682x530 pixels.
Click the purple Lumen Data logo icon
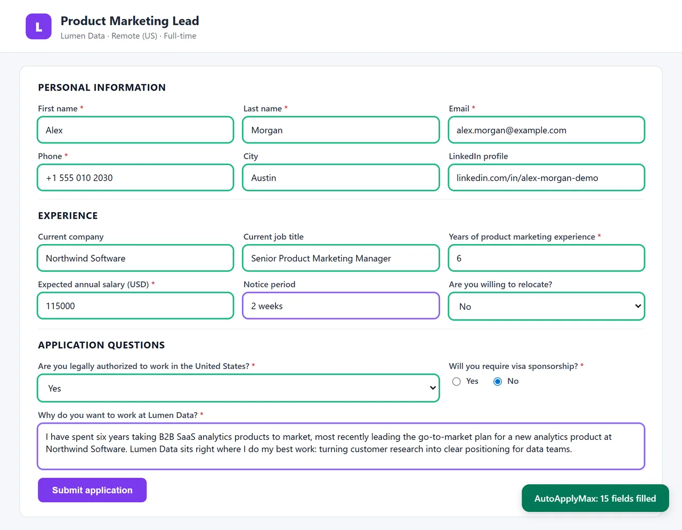click(x=38, y=27)
